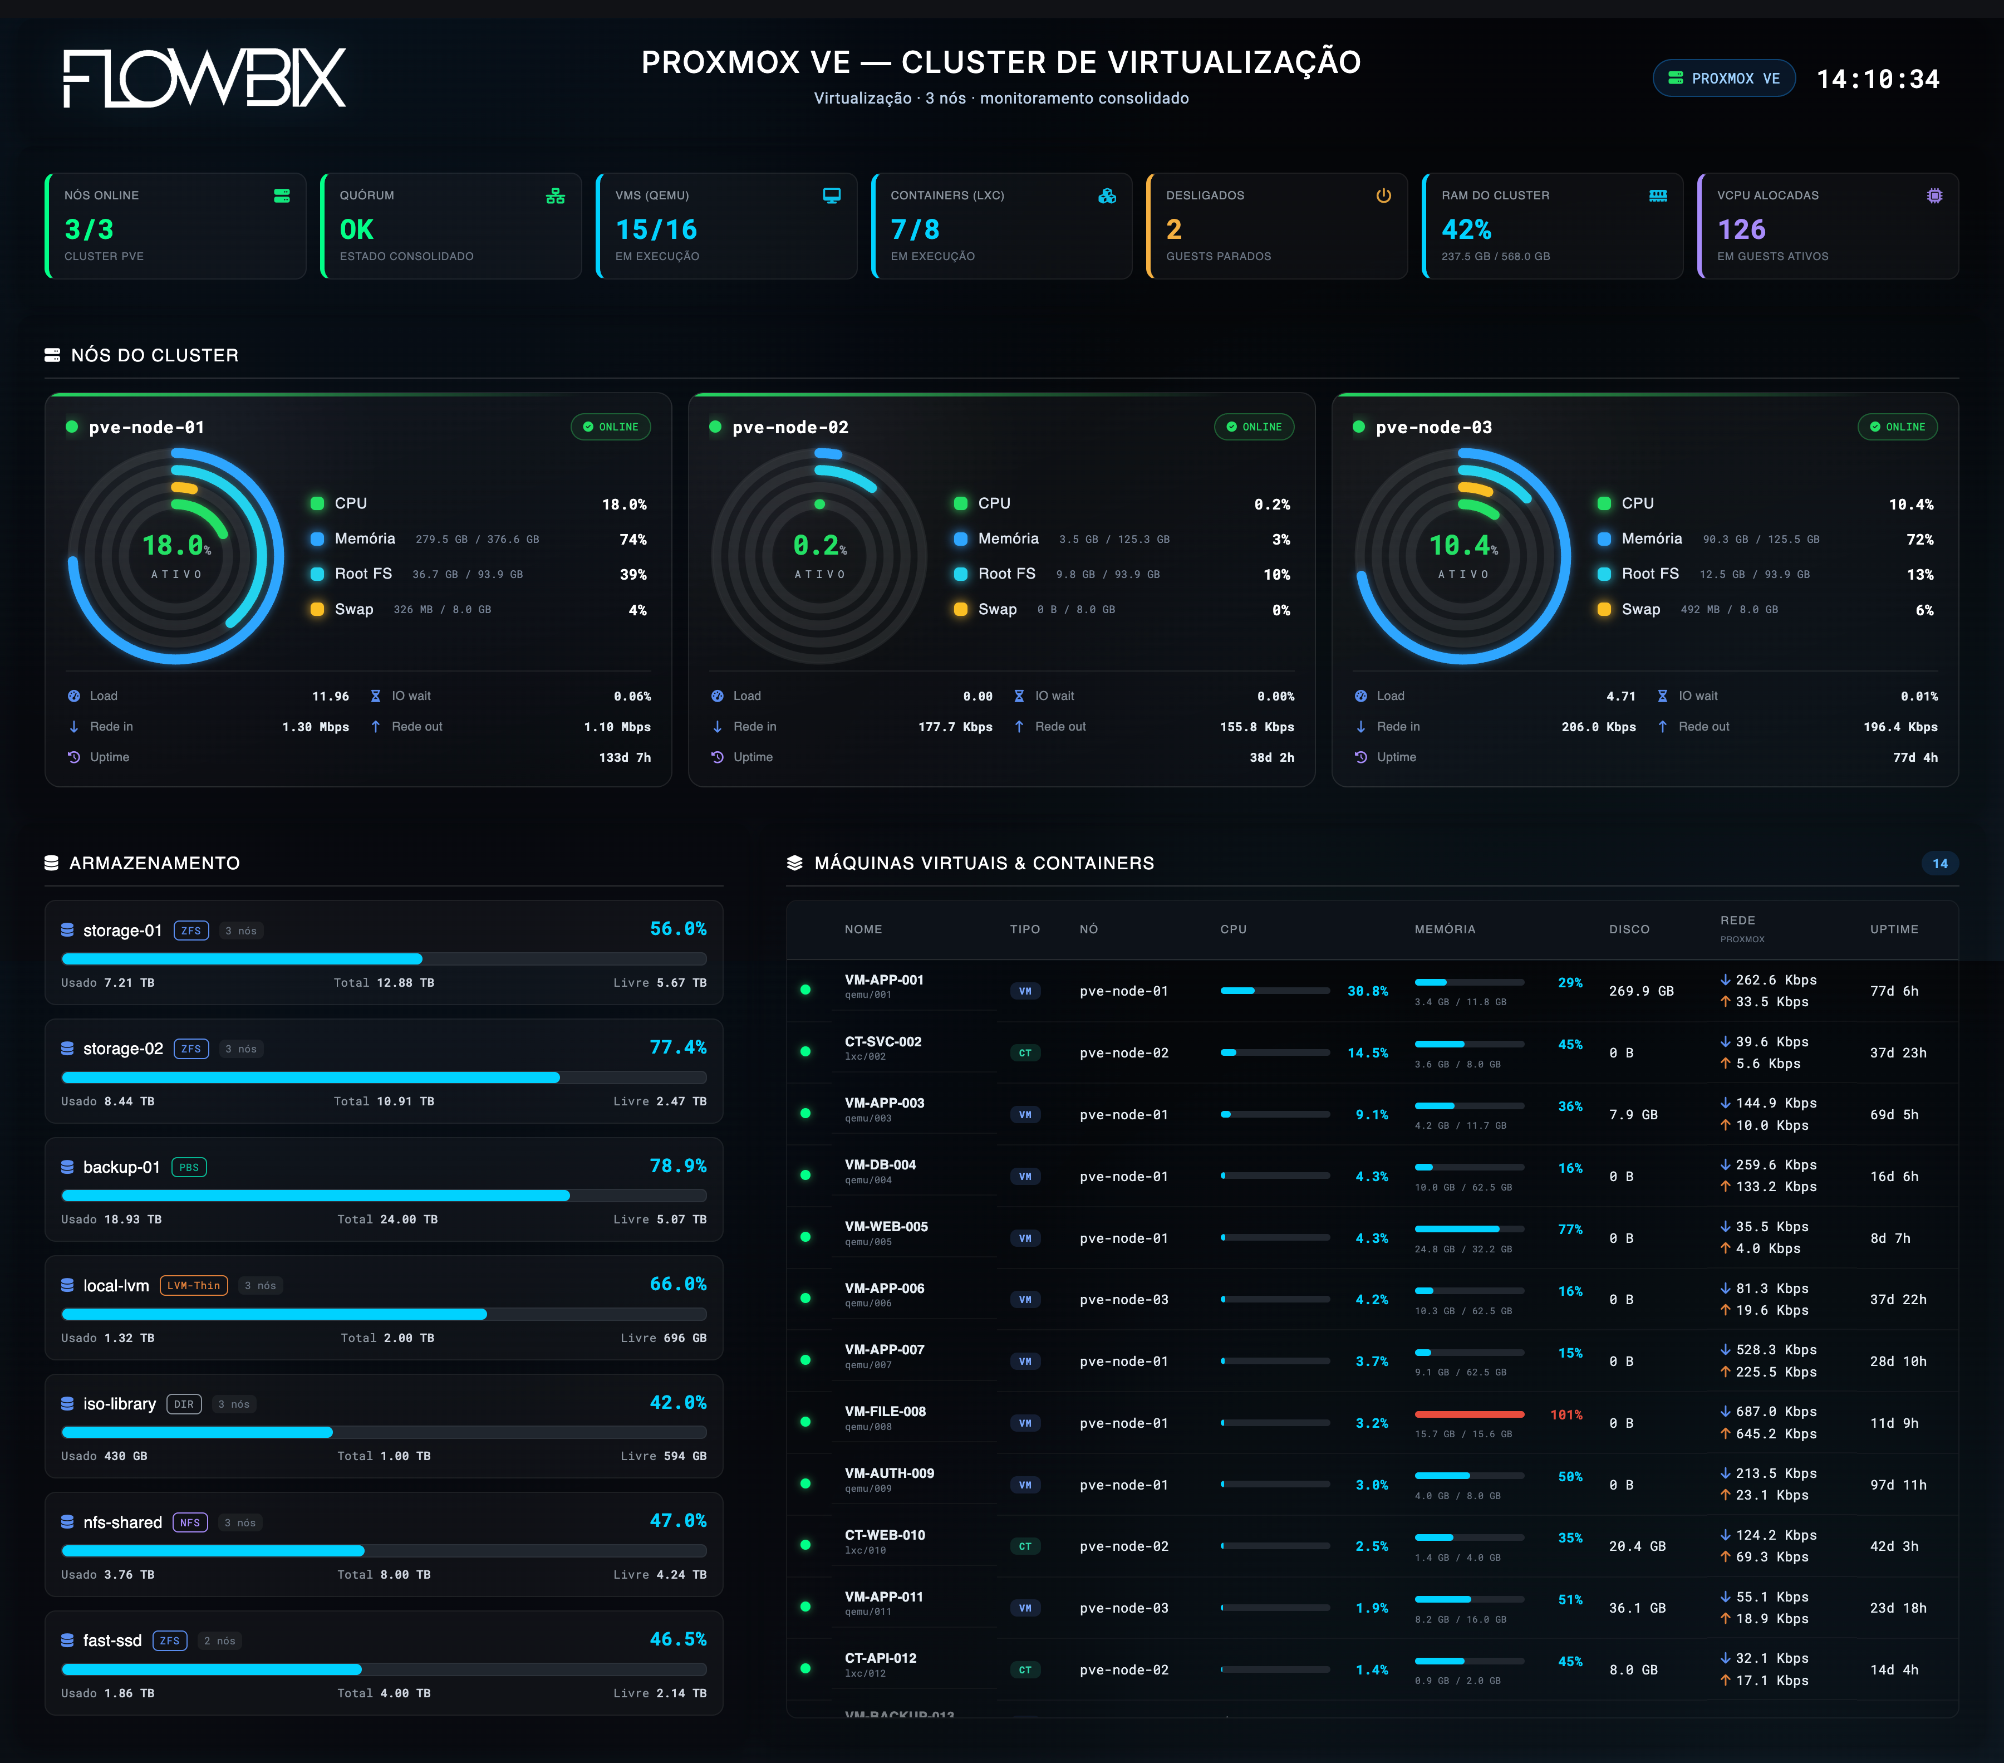Click ONLINE badge on pve-node-01
Viewport: 2004px width, 1763px height.
click(x=611, y=427)
